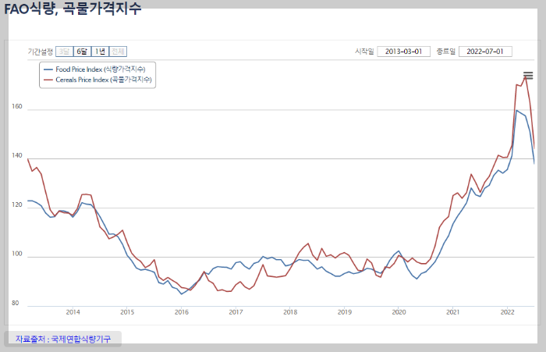
Task: Click the FAO식량, 곡물가격지수 title
Action: click(73, 8)
